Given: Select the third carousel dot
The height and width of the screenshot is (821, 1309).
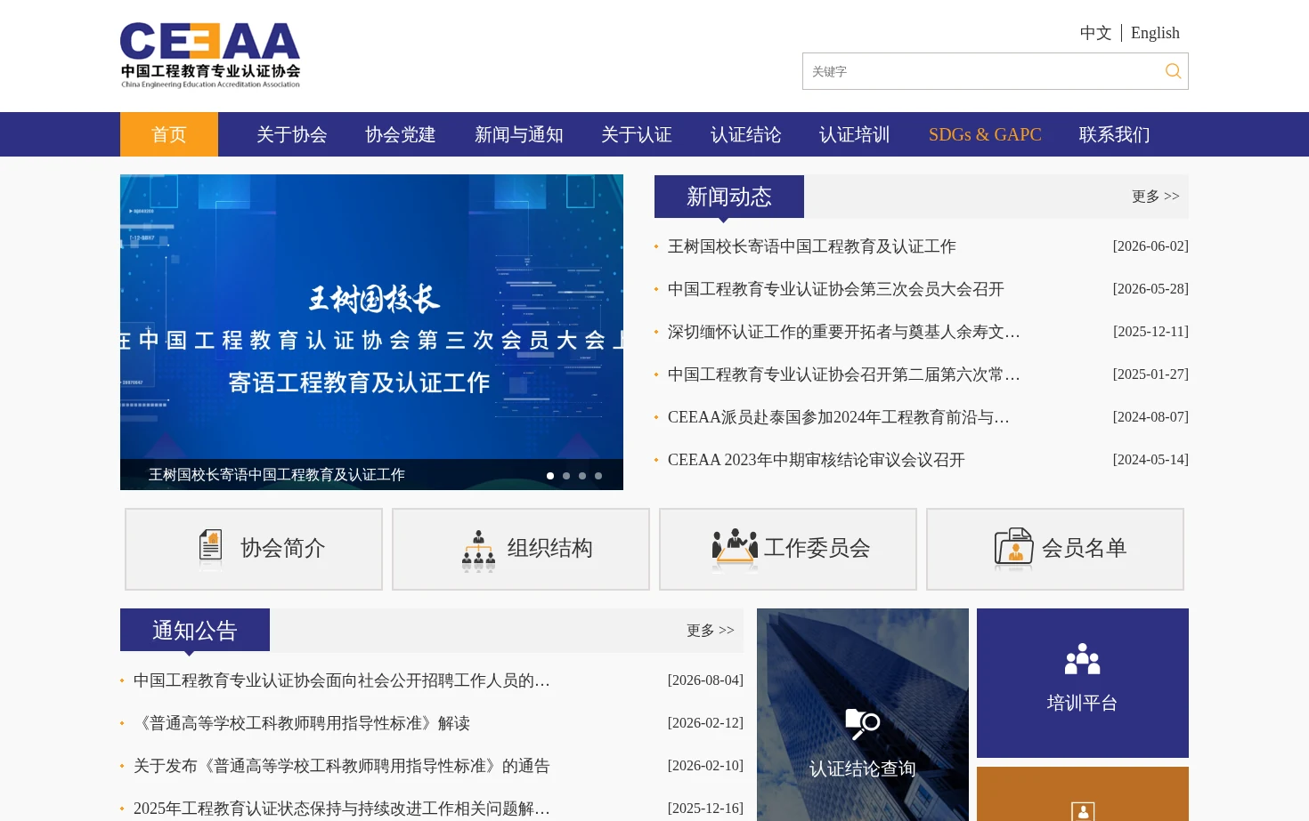Looking at the screenshot, I should point(582,476).
